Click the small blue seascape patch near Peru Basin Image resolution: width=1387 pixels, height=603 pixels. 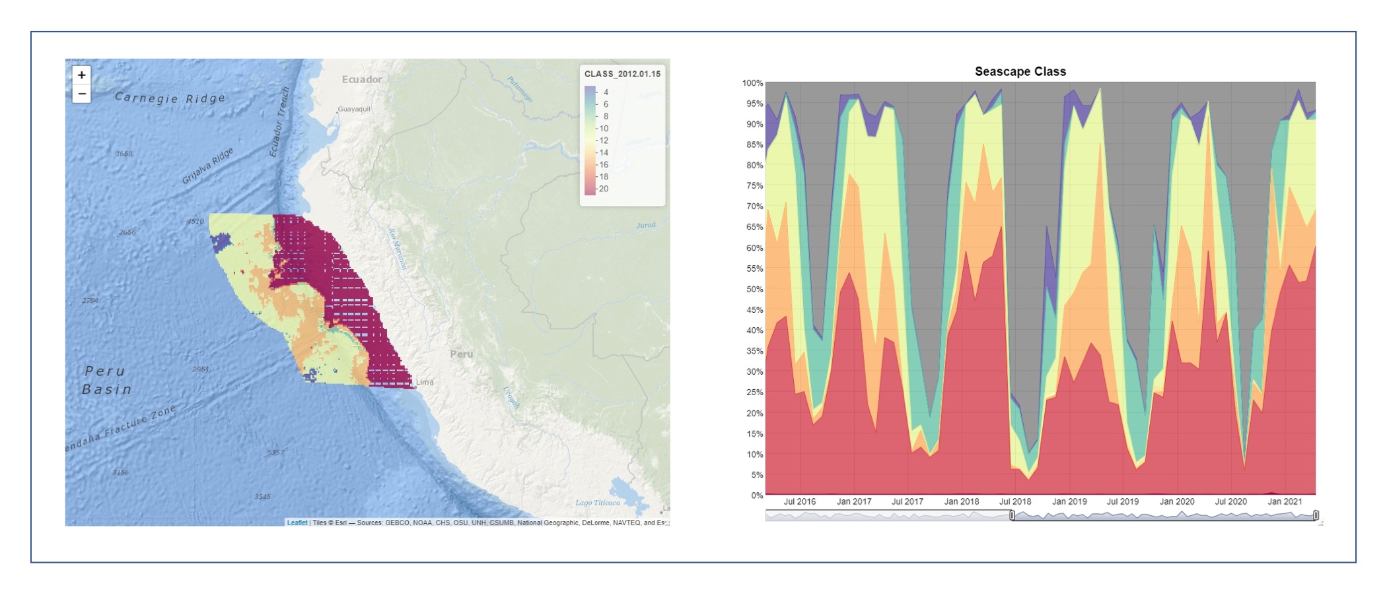tap(310, 375)
